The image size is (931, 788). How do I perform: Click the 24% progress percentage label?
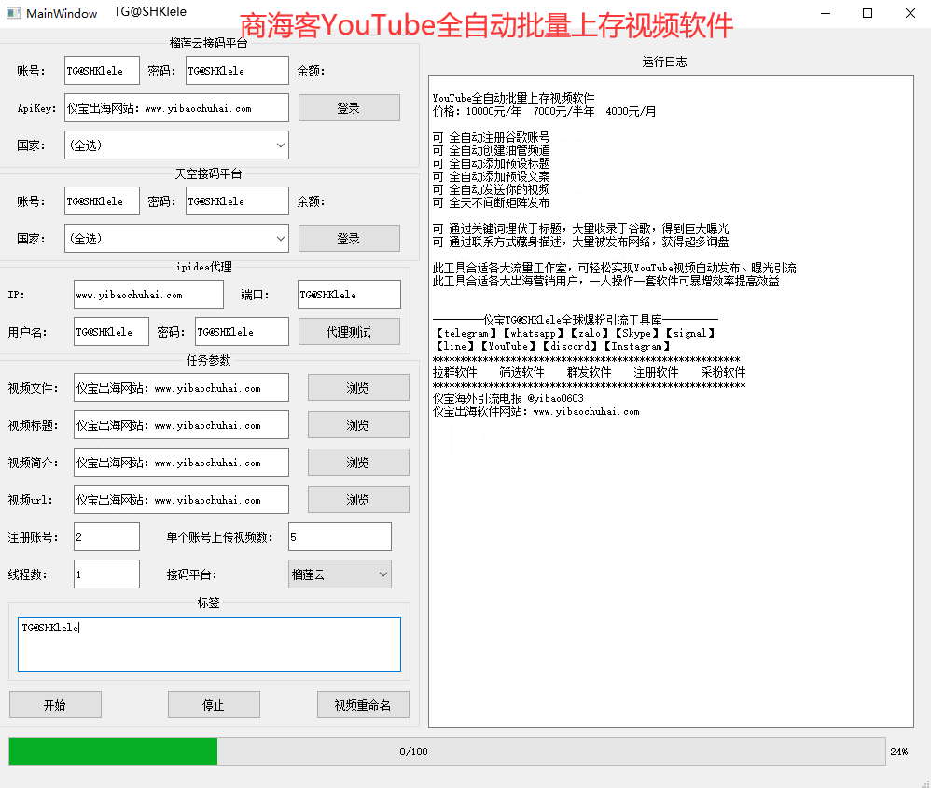coord(899,752)
